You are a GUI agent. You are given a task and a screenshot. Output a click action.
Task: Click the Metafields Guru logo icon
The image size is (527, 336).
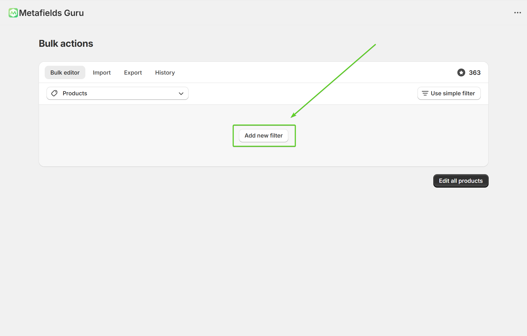pyautogui.click(x=13, y=13)
